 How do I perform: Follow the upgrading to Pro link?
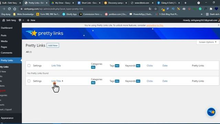click(x=155, y=25)
